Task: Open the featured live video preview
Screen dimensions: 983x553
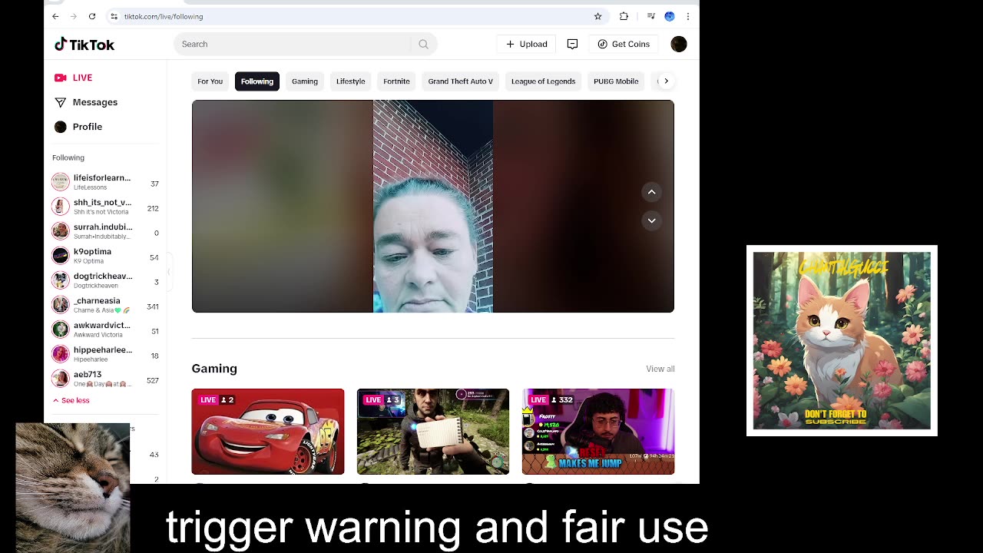Action: click(x=433, y=206)
